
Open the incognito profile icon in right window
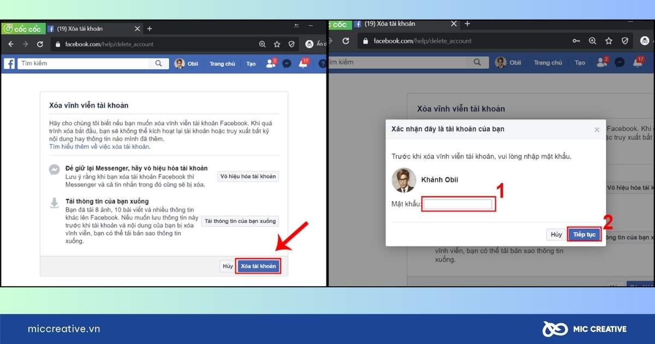(645, 41)
